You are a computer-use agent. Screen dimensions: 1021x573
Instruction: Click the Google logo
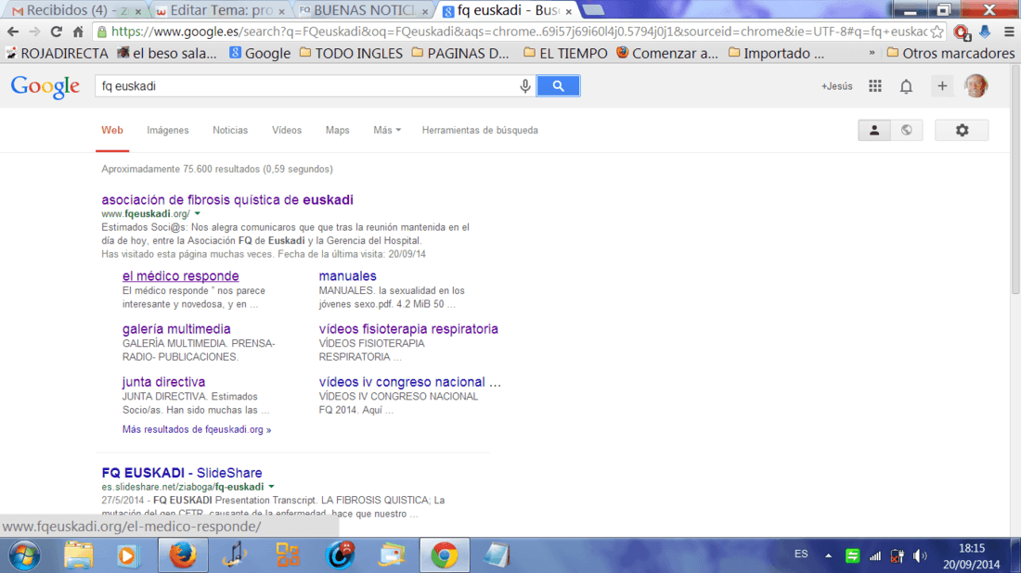tap(45, 86)
